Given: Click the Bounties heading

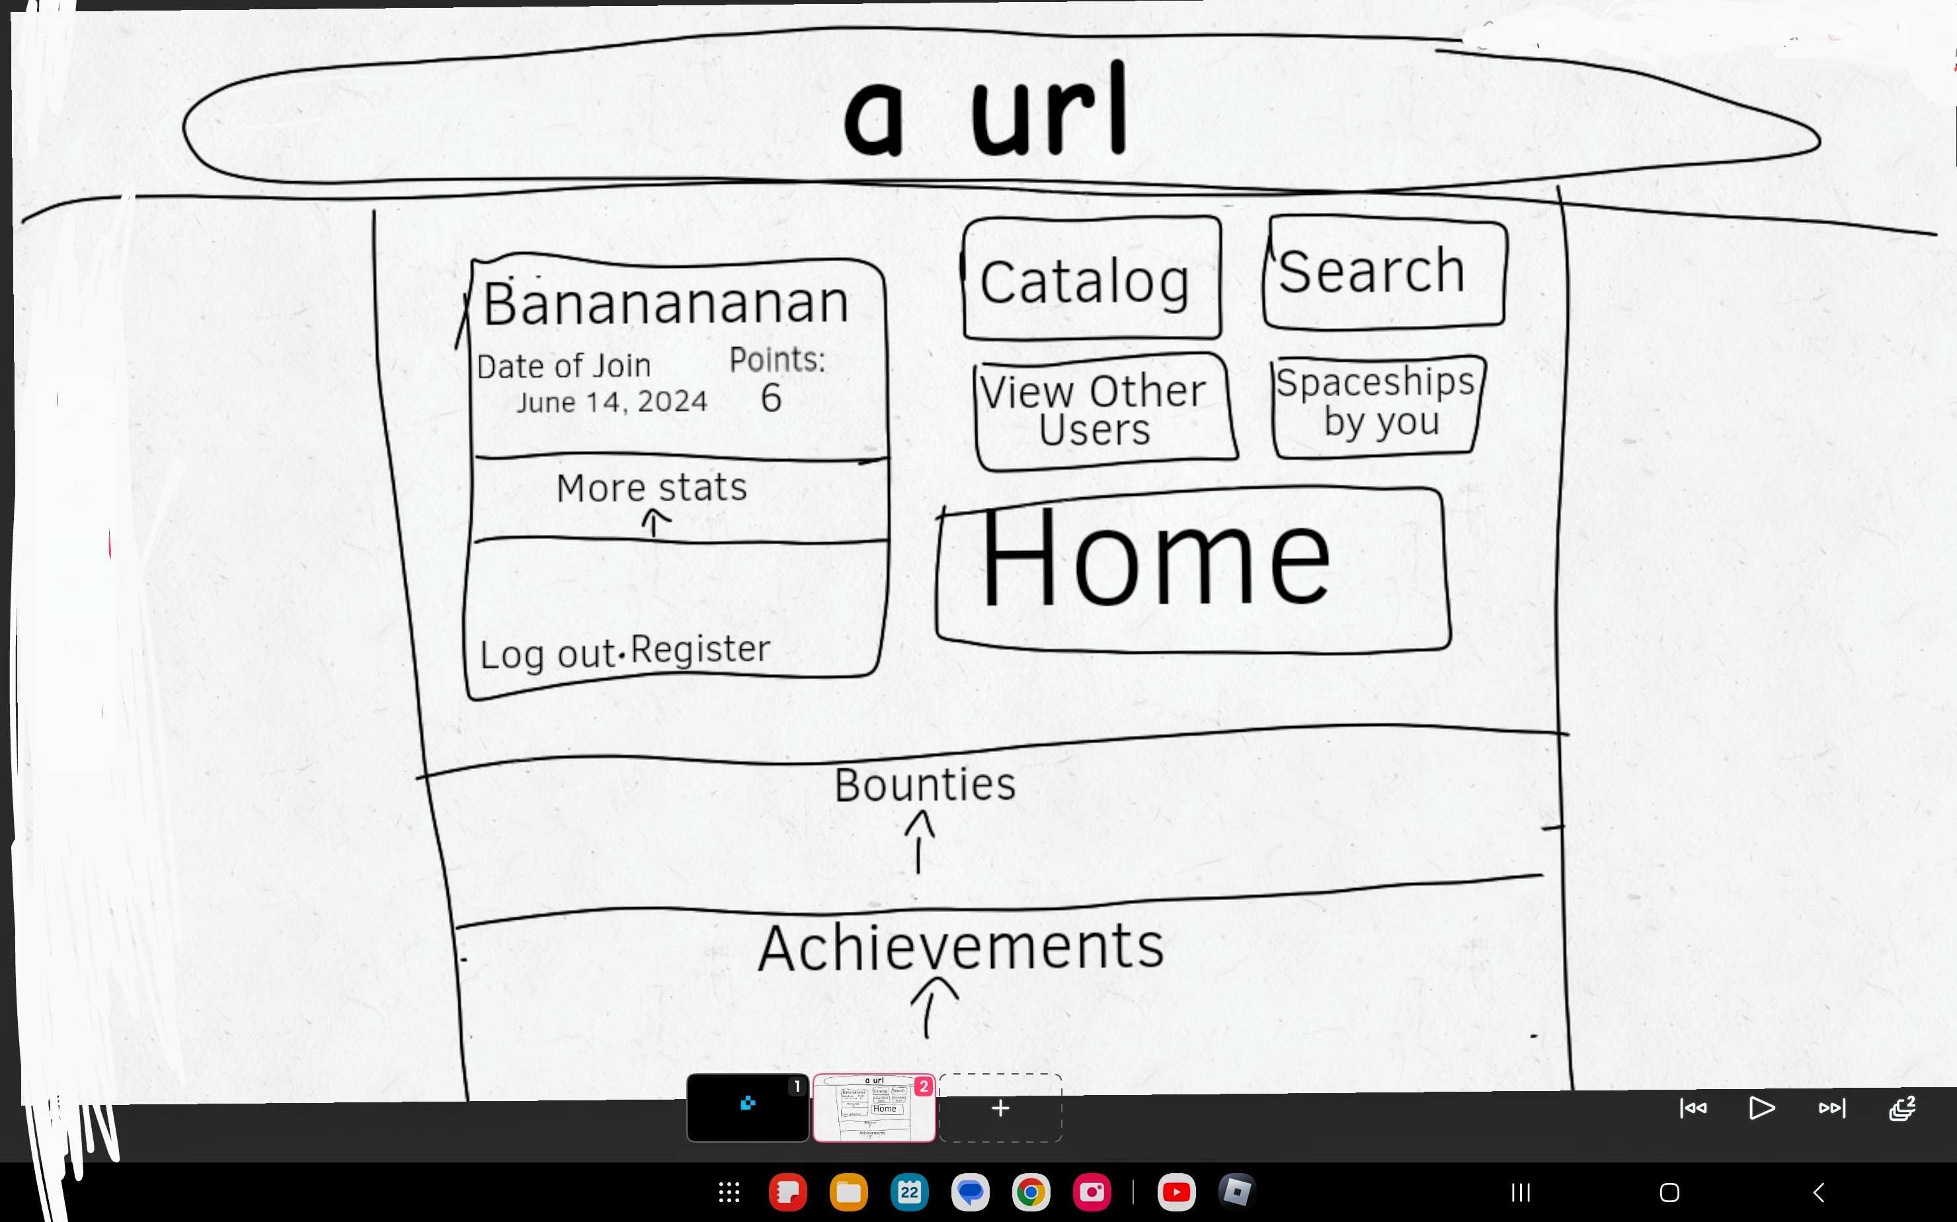Looking at the screenshot, I should pos(924,785).
